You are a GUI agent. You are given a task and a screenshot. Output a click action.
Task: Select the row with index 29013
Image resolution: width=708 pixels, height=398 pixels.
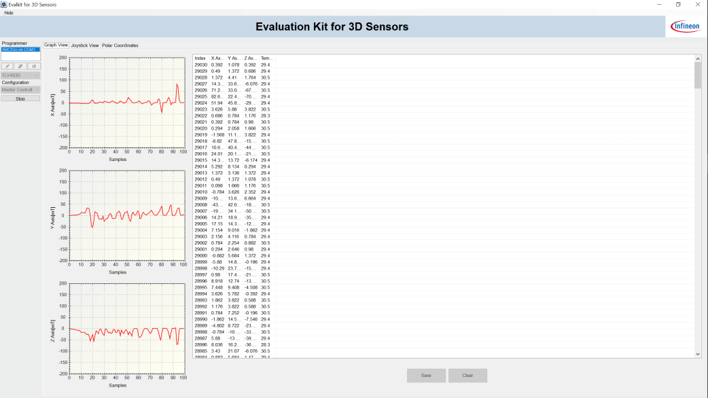(x=234, y=173)
